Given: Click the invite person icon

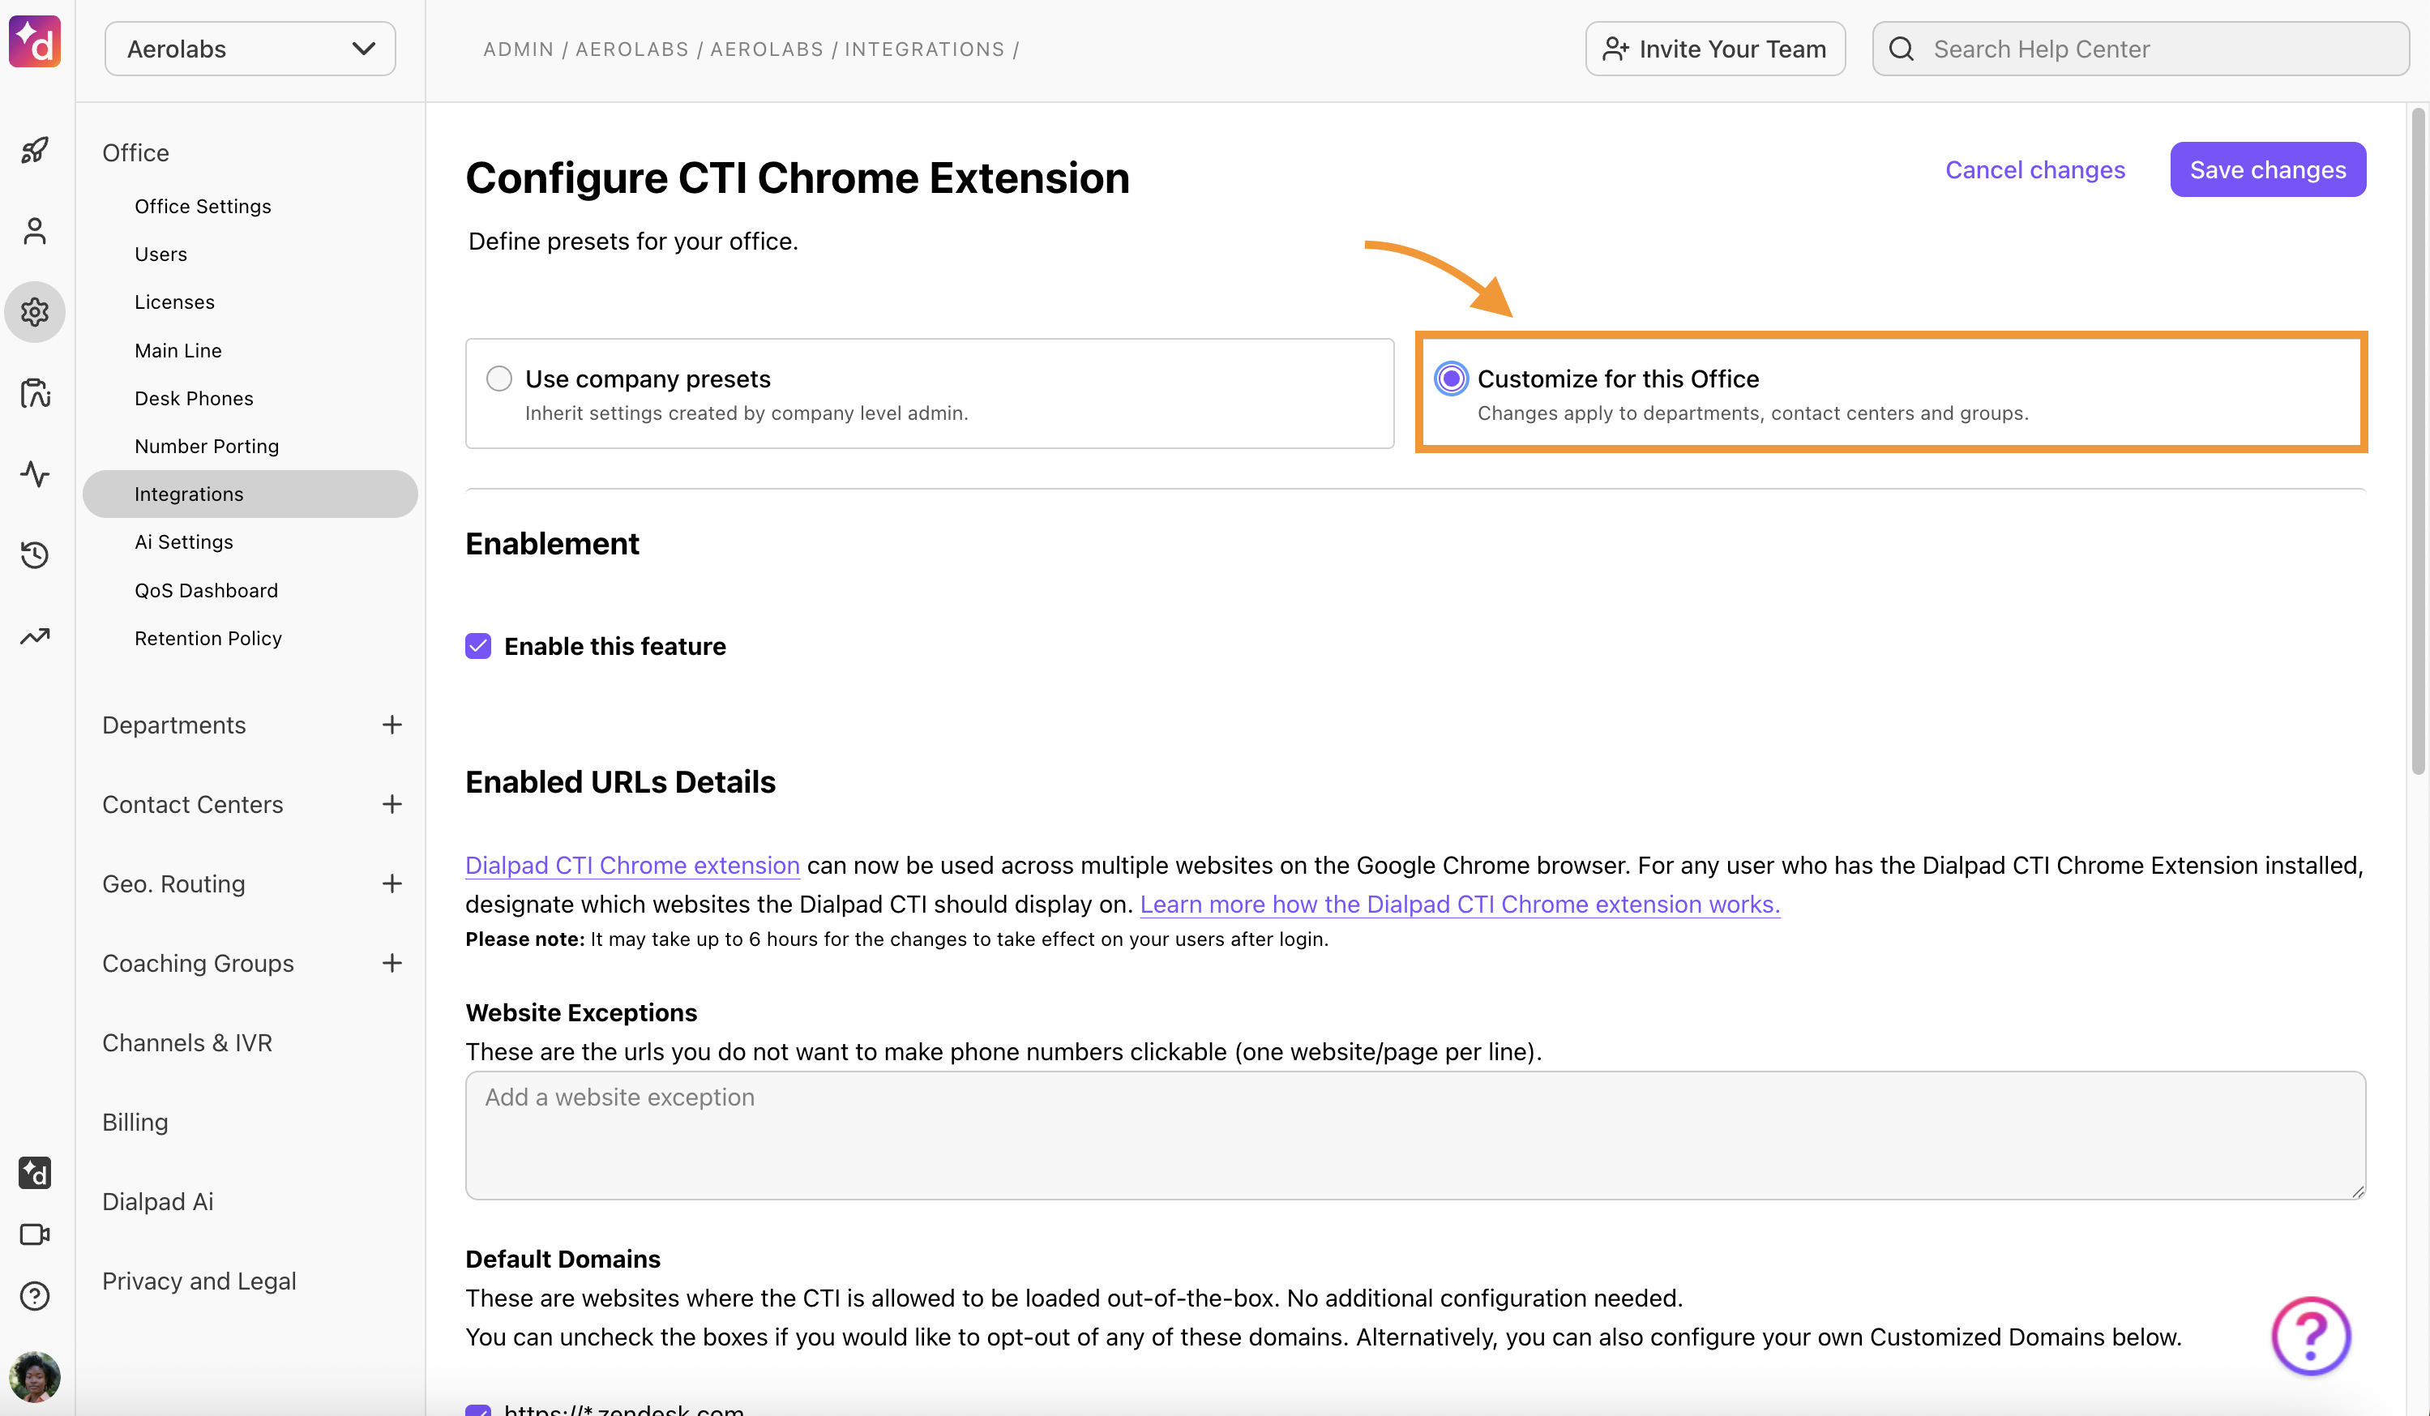Looking at the screenshot, I should (x=1615, y=49).
